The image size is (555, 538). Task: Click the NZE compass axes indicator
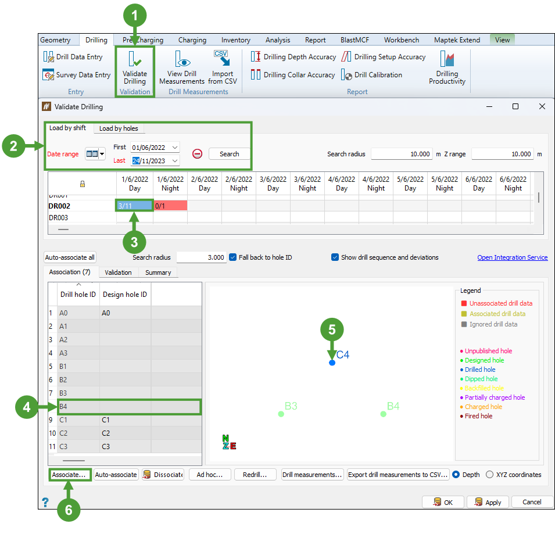pyautogui.click(x=229, y=443)
